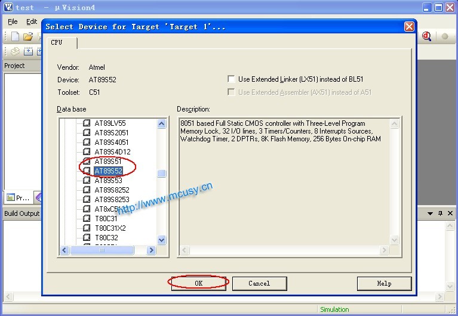Screen dimensions: 458x316
Task: Click the chip icon beside AT89S8253
Action: click(87, 199)
